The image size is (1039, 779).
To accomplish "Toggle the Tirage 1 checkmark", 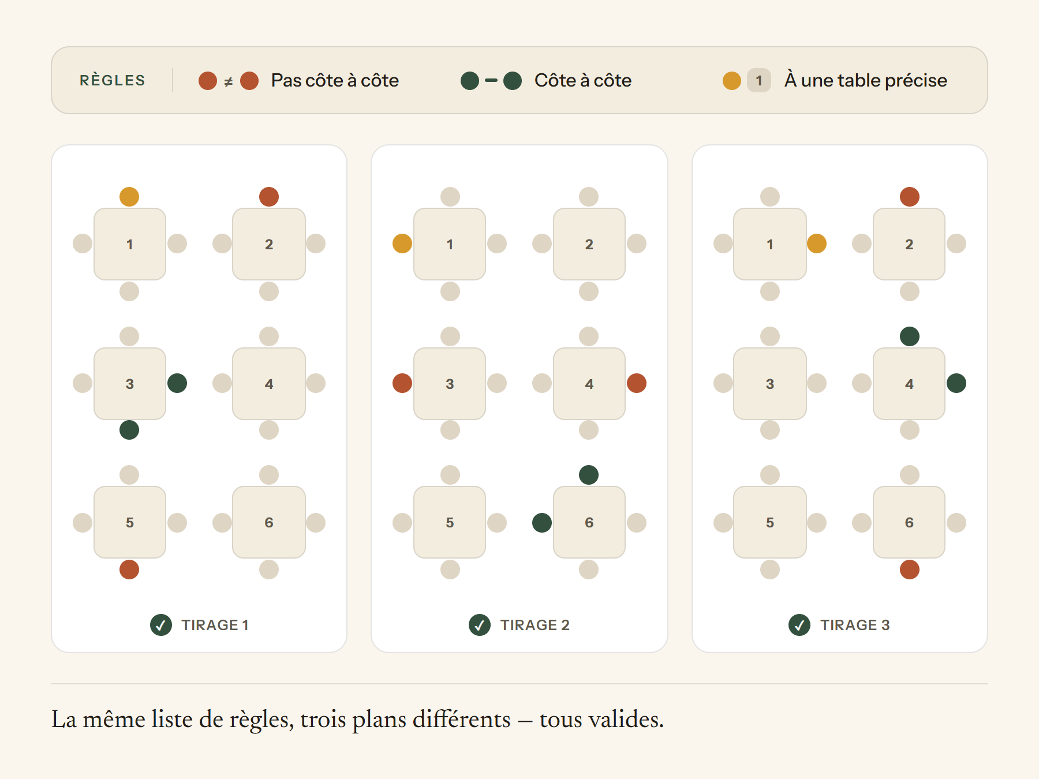I will click(161, 625).
